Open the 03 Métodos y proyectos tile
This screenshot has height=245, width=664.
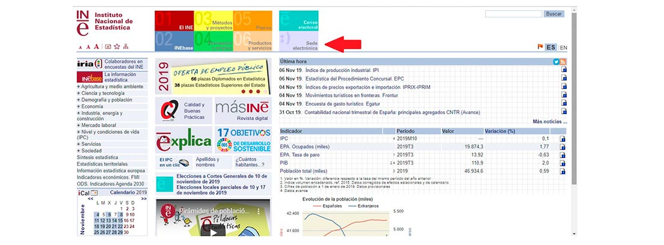(x=214, y=21)
